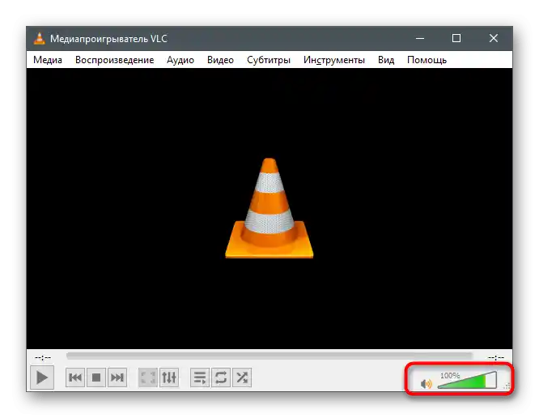
Task: Open the Видео menu
Action: (220, 60)
